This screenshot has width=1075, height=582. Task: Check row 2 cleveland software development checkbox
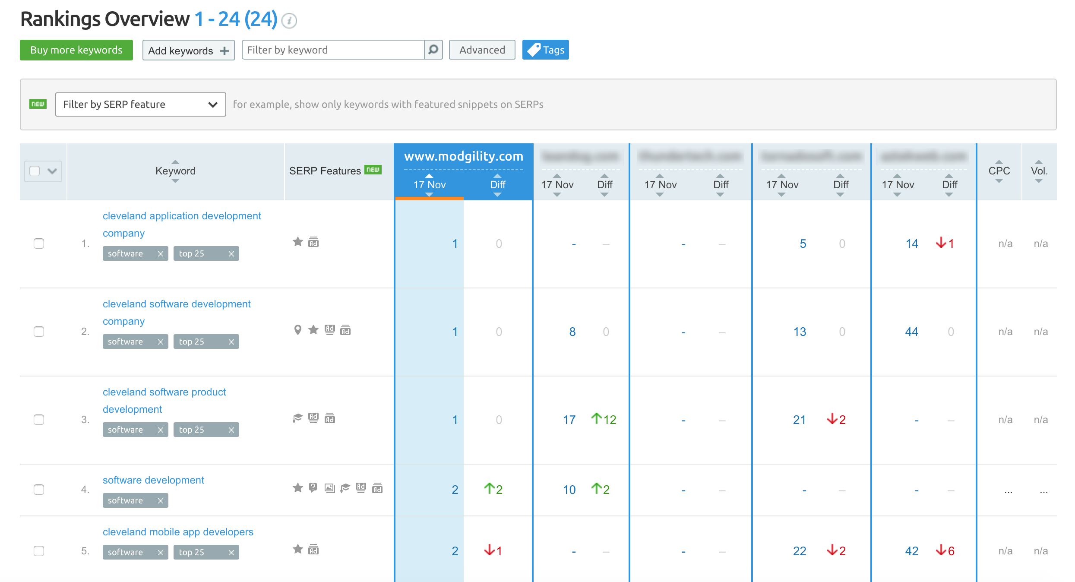click(39, 332)
